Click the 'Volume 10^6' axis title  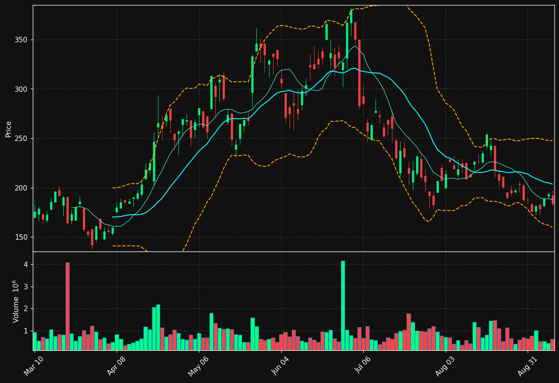(x=15, y=301)
